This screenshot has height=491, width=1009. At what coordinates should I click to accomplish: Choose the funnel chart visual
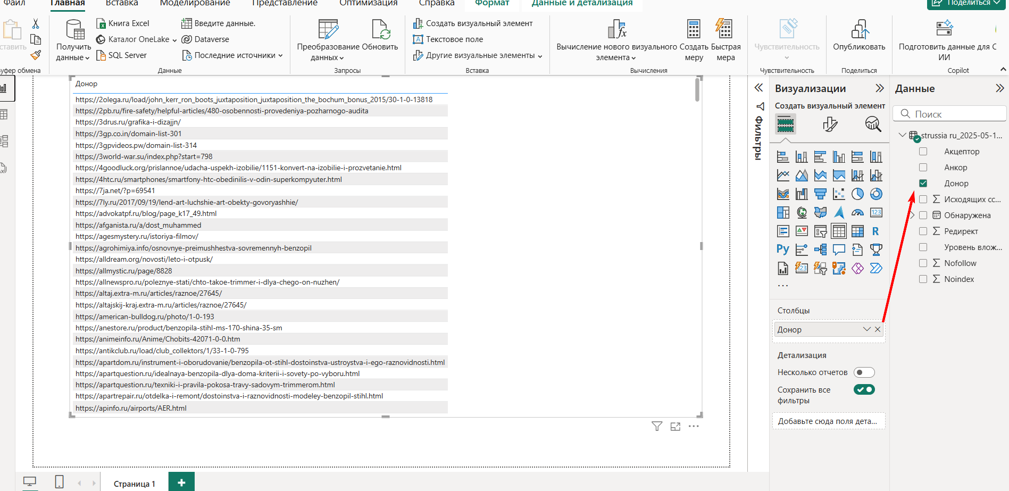820,194
